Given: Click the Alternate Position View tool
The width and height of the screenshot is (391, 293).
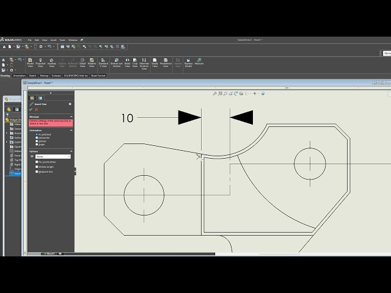Looking at the screenshot, I should 144,63.
